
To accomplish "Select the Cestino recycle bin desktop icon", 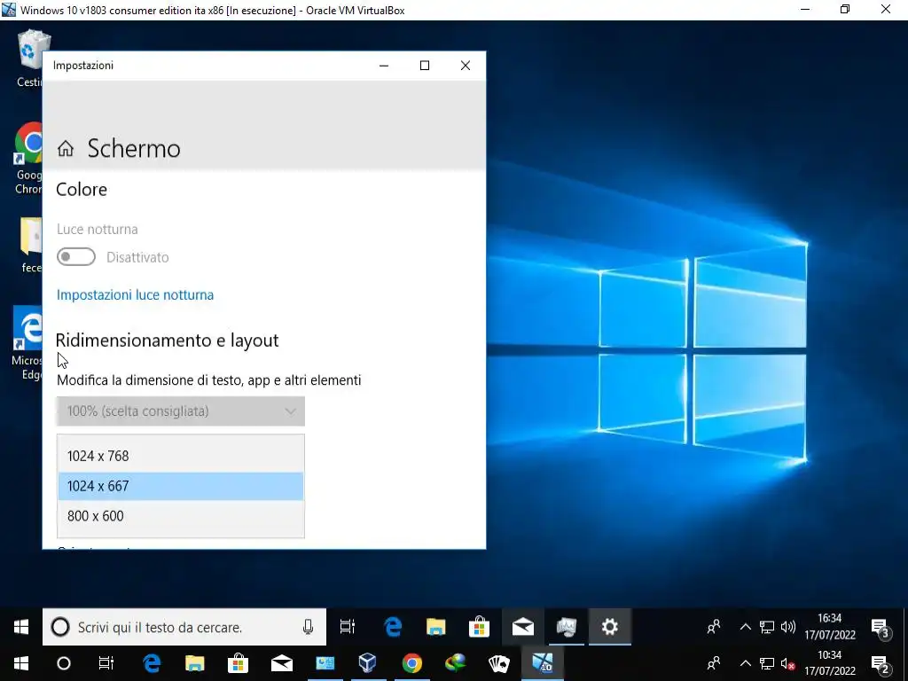I will click(30, 59).
